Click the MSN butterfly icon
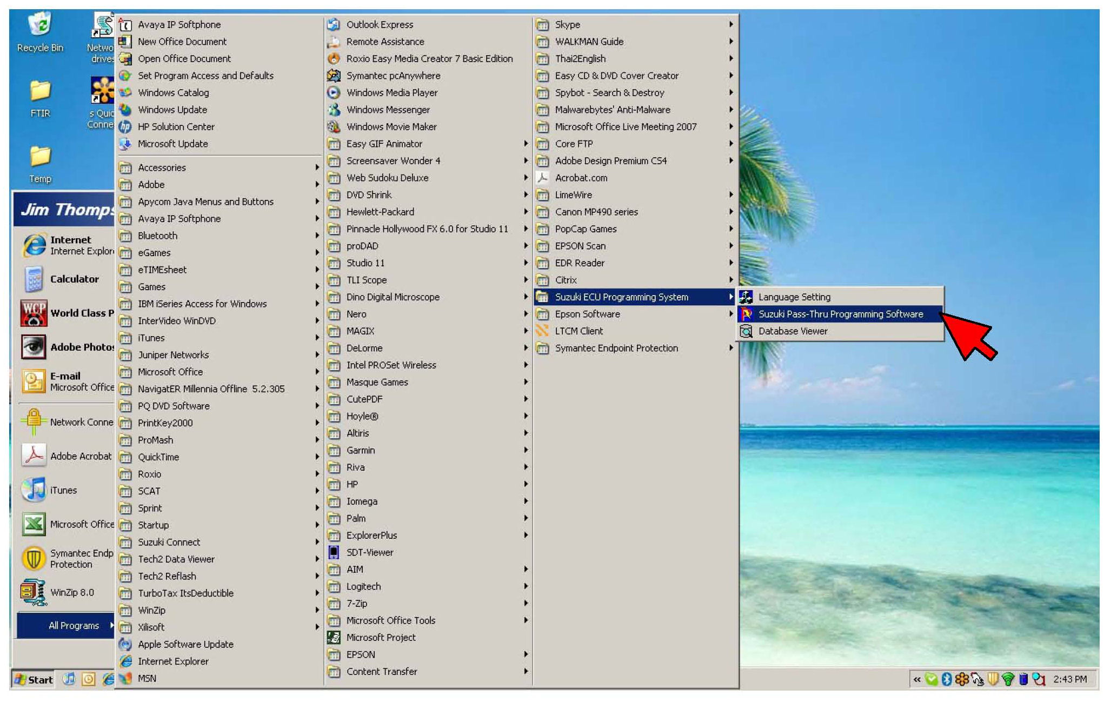The image size is (1104, 703). [x=125, y=678]
